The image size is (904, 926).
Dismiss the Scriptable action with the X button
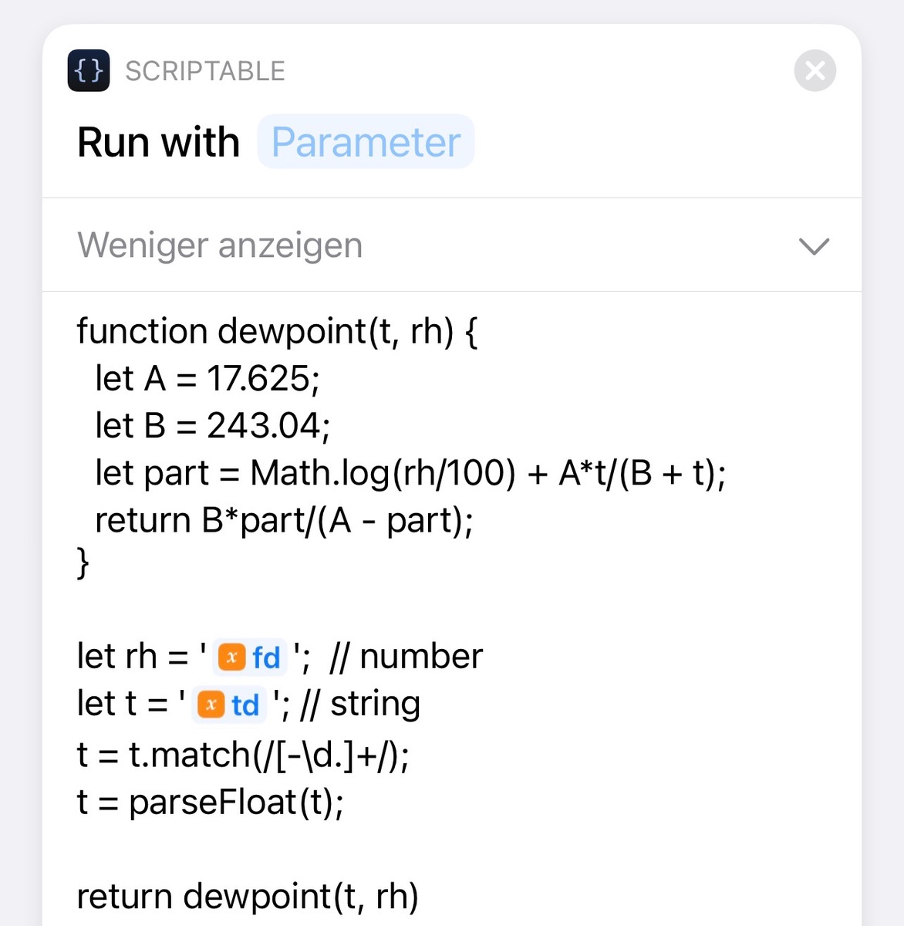coord(815,71)
